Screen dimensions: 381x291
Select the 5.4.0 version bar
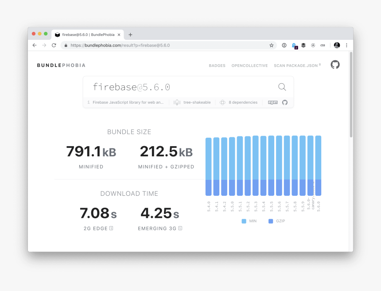(x=209, y=167)
